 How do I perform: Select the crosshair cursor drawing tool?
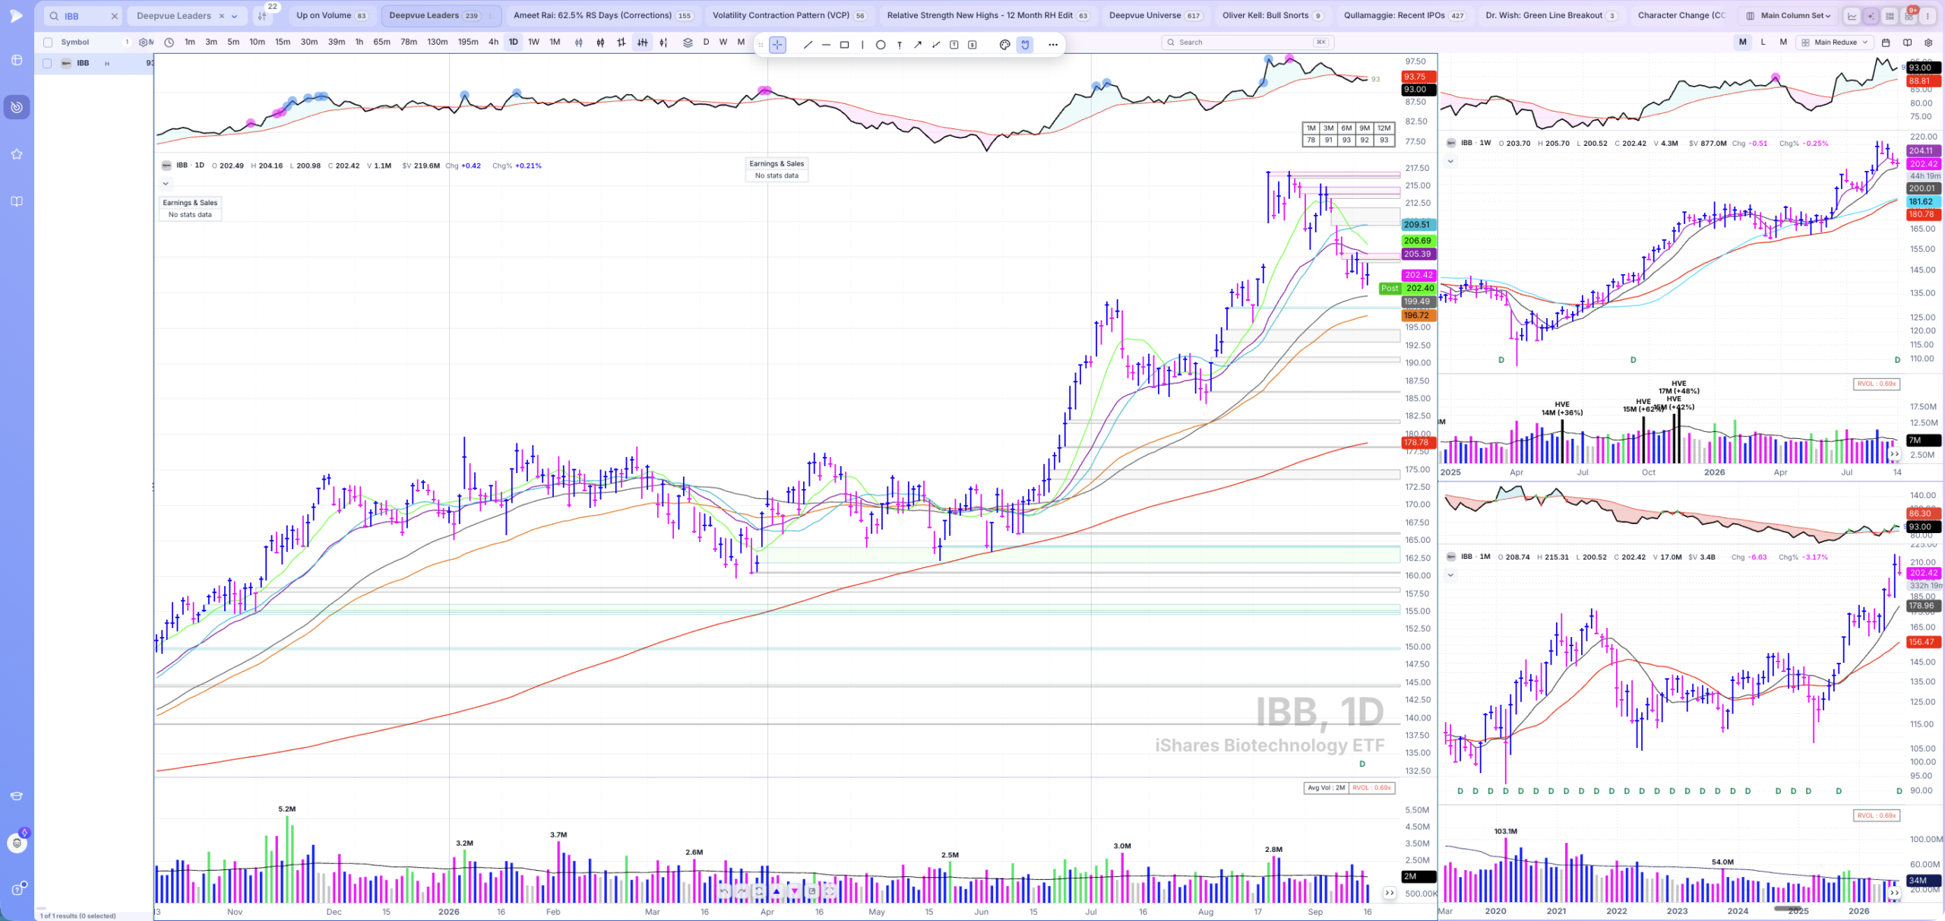tap(777, 45)
